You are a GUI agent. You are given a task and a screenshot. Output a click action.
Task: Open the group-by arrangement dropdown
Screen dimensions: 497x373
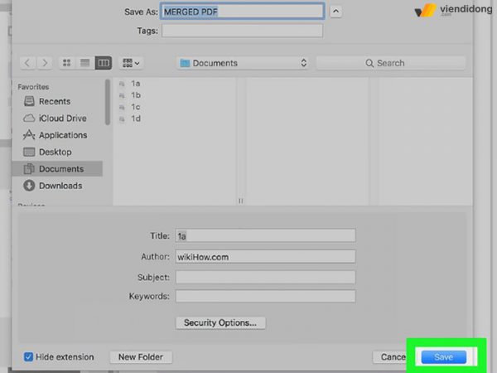[131, 63]
